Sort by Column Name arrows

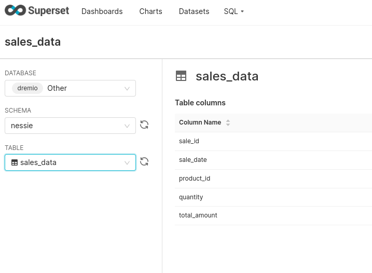pyautogui.click(x=228, y=122)
